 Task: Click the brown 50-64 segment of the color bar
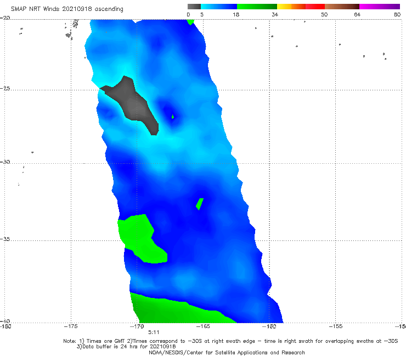coord(342,7)
